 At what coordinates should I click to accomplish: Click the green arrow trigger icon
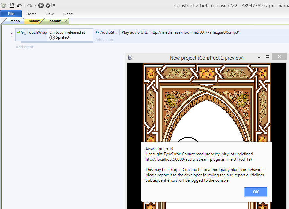18,32
